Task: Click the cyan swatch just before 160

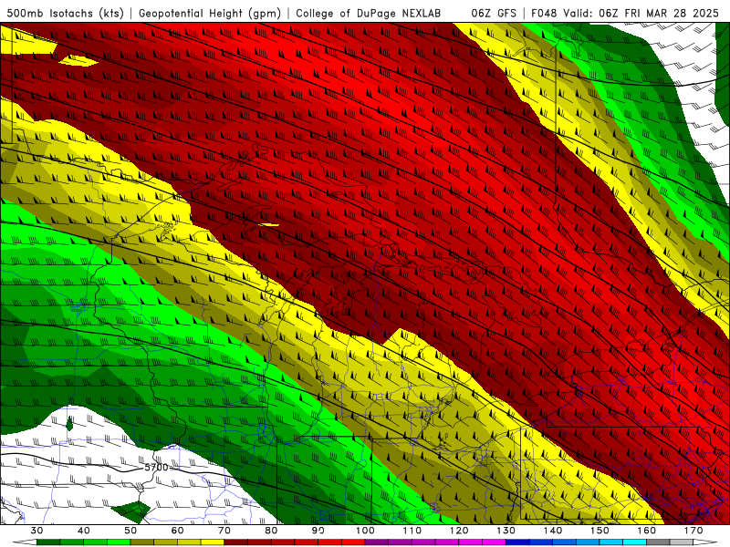Action: click(634, 542)
